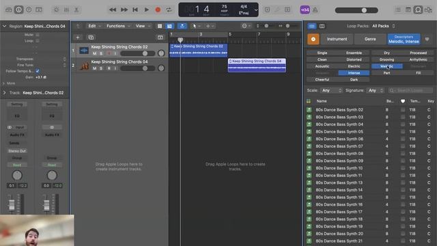The image size is (437, 246).
Task: Open the Scale Any dropdown
Action: [x=332, y=90]
